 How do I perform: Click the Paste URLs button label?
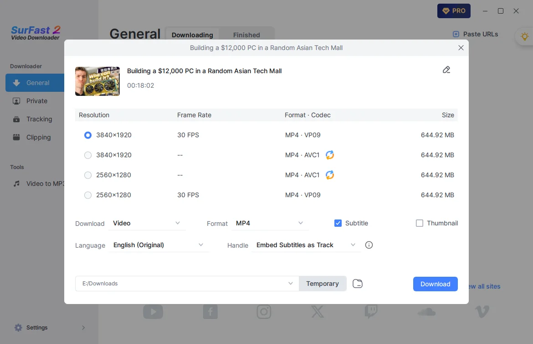(481, 34)
